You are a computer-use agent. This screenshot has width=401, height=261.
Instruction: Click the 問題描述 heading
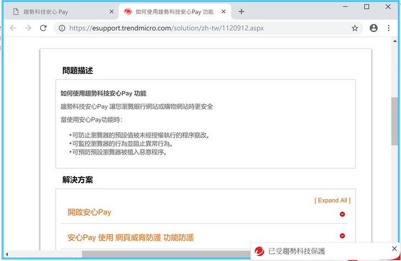pos(78,71)
